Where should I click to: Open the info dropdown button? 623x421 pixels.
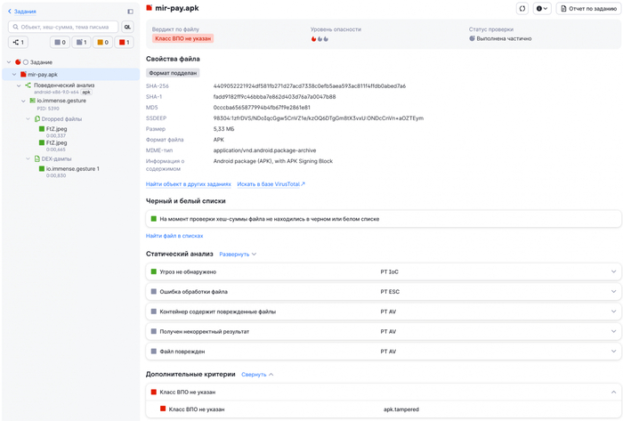pos(542,8)
